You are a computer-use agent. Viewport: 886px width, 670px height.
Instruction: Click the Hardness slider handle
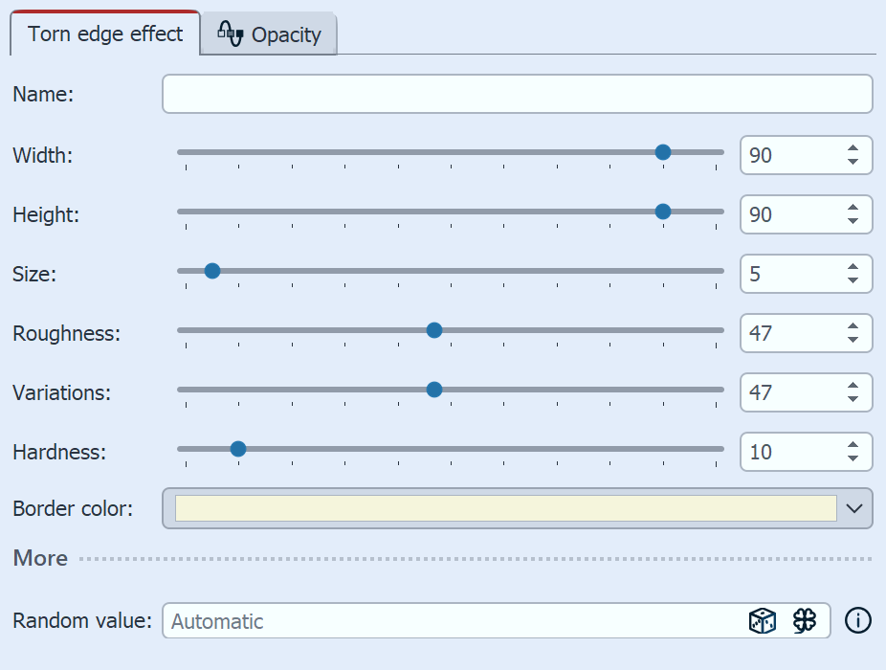(x=238, y=449)
